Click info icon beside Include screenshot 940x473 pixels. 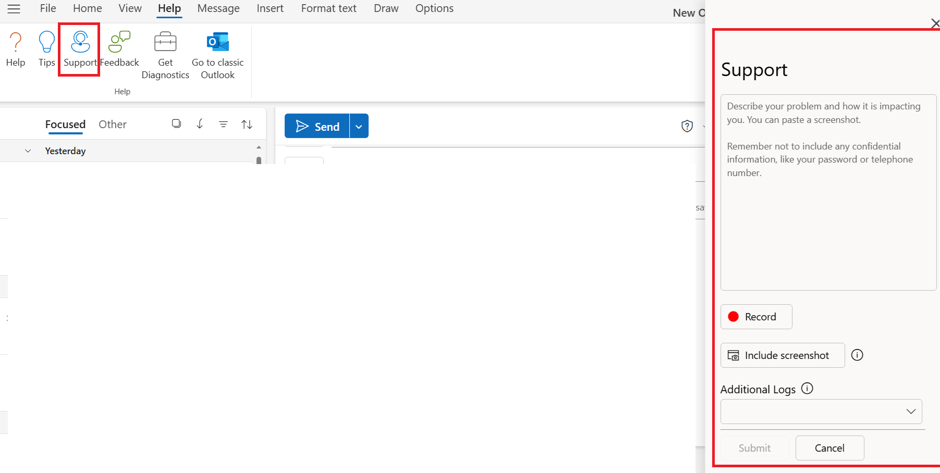click(857, 355)
